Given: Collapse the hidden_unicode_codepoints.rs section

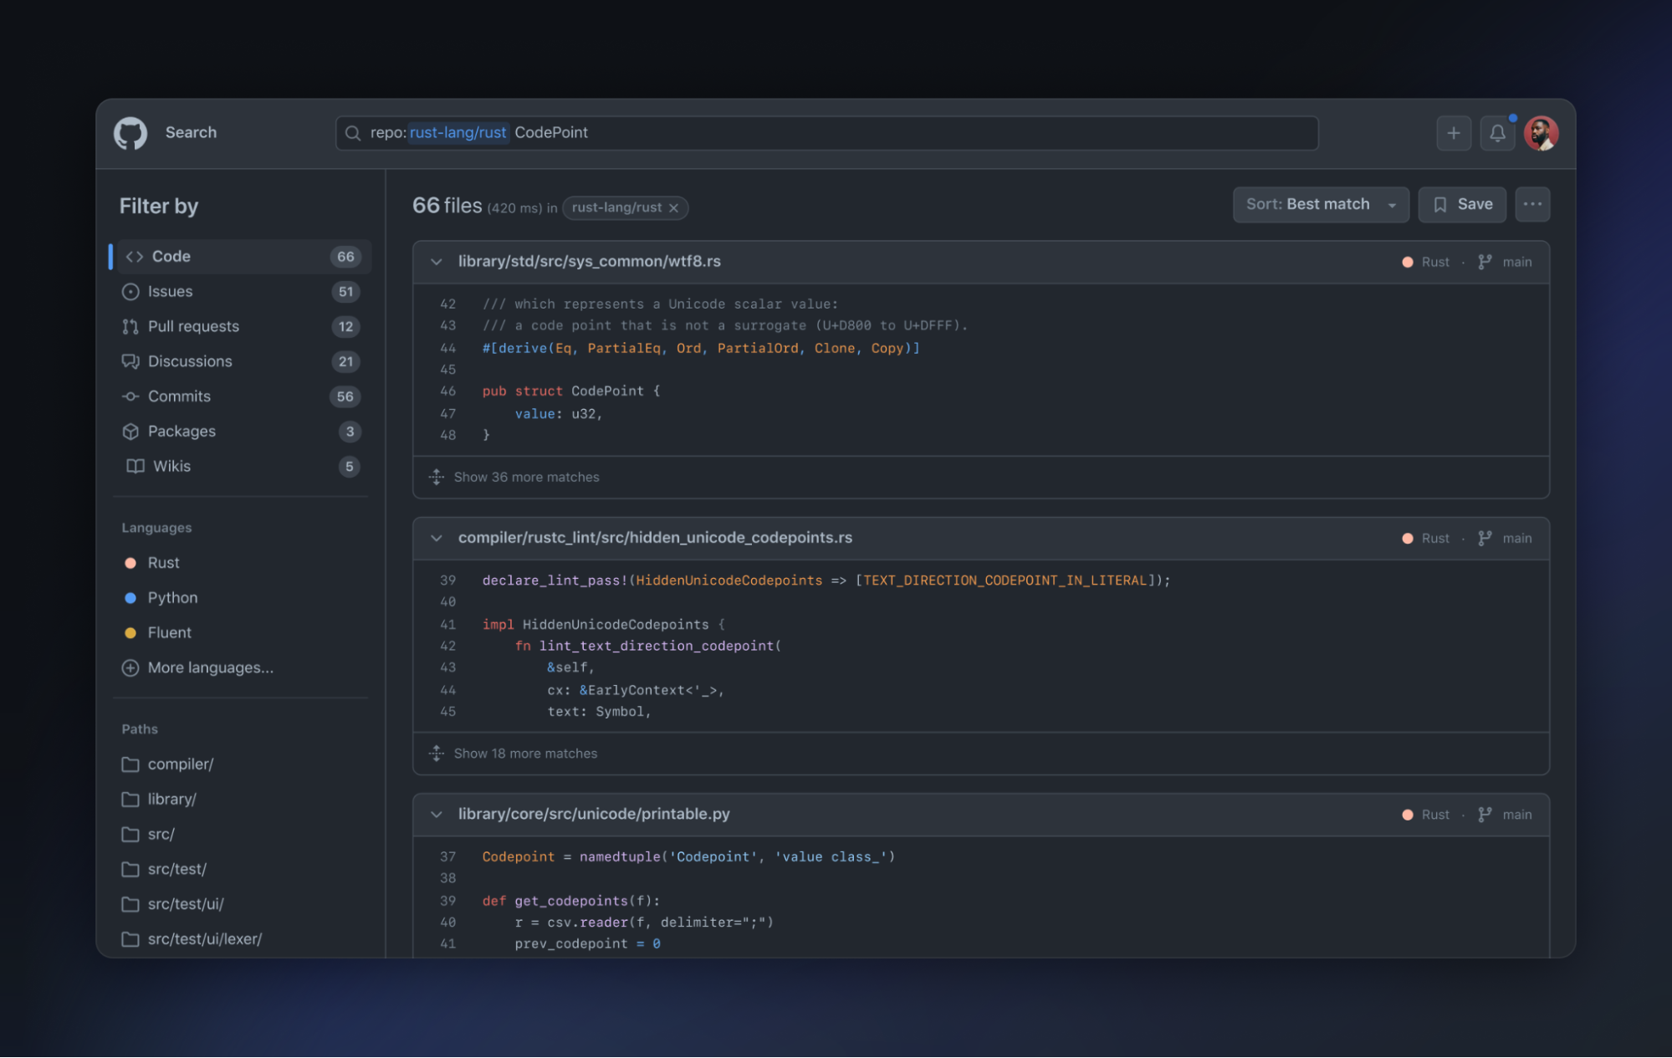Looking at the screenshot, I should 435,538.
